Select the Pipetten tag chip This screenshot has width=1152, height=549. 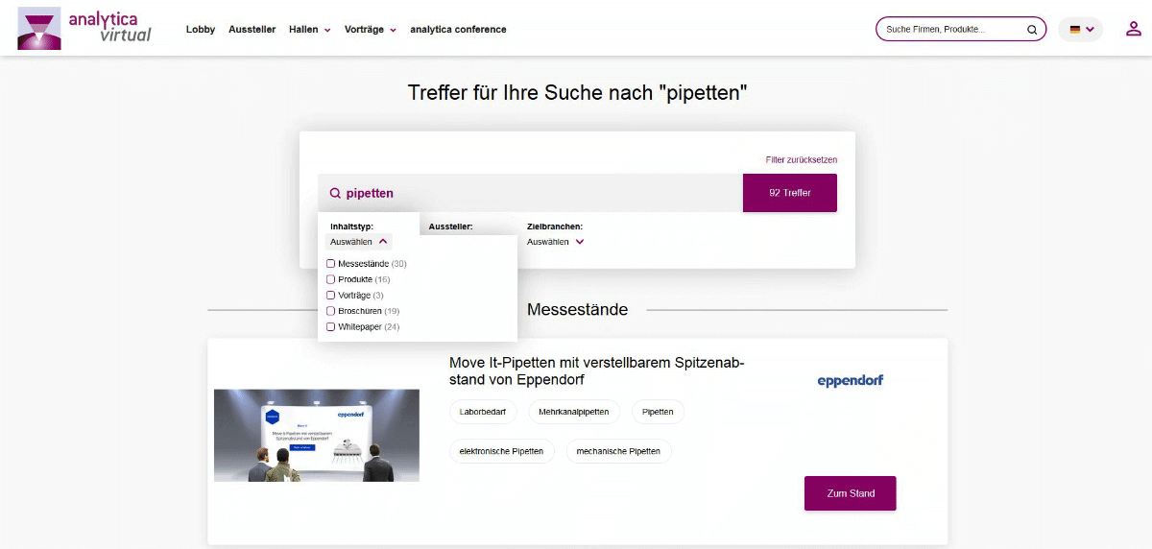coord(658,412)
